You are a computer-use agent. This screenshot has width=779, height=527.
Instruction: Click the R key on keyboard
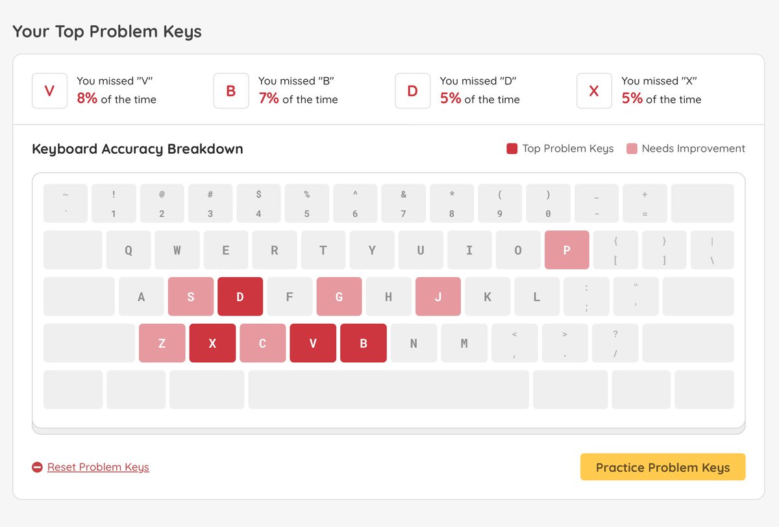coord(275,250)
